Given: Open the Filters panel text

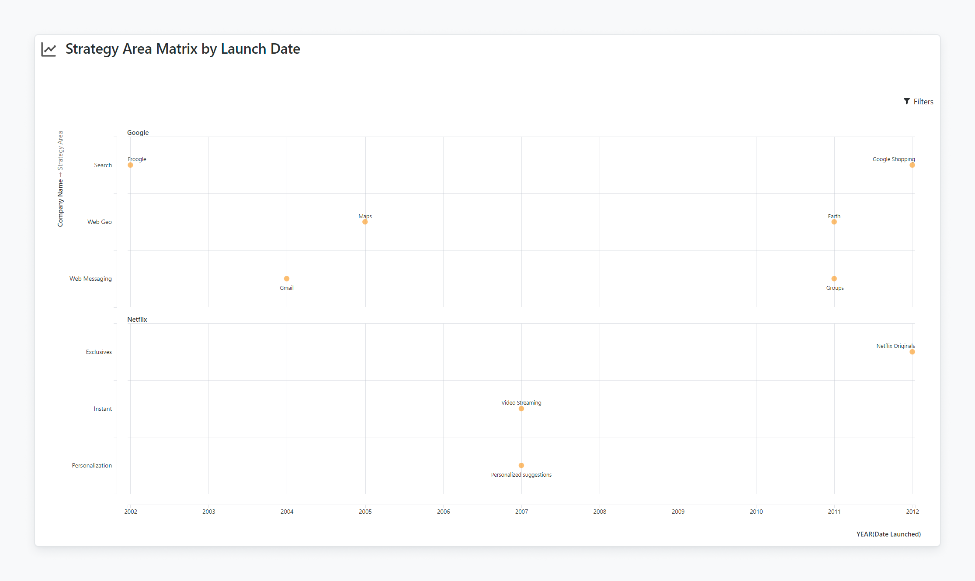Looking at the screenshot, I should (x=923, y=102).
